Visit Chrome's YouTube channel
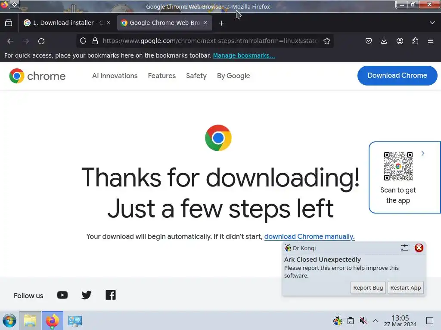 coord(62,295)
